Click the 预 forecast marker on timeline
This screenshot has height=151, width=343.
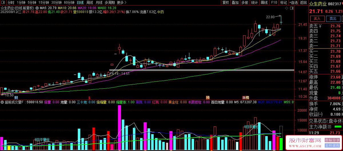click(x=208, y=97)
